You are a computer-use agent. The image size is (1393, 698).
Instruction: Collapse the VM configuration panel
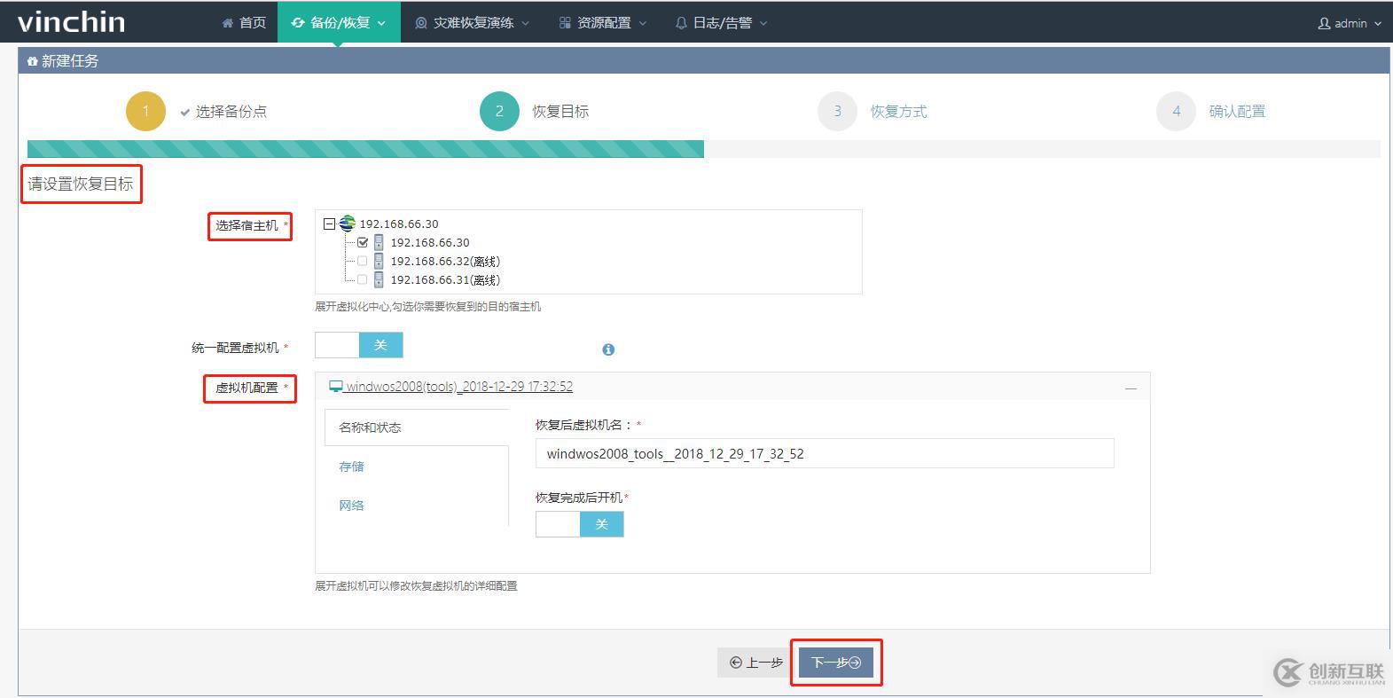pos(1131,388)
